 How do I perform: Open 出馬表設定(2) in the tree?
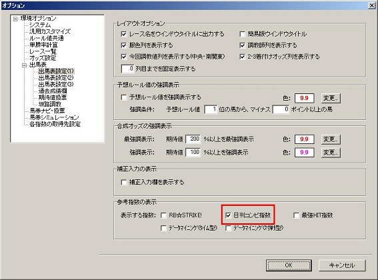tap(56, 77)
